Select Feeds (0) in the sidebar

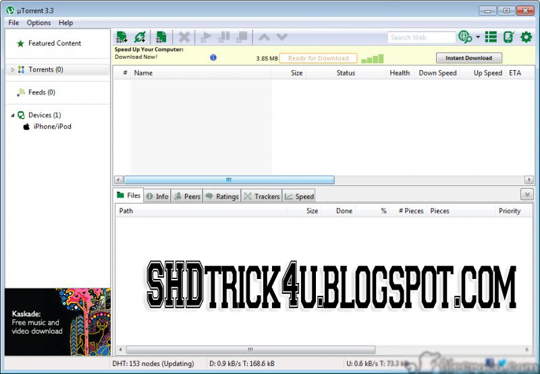(x=42, y=92)
